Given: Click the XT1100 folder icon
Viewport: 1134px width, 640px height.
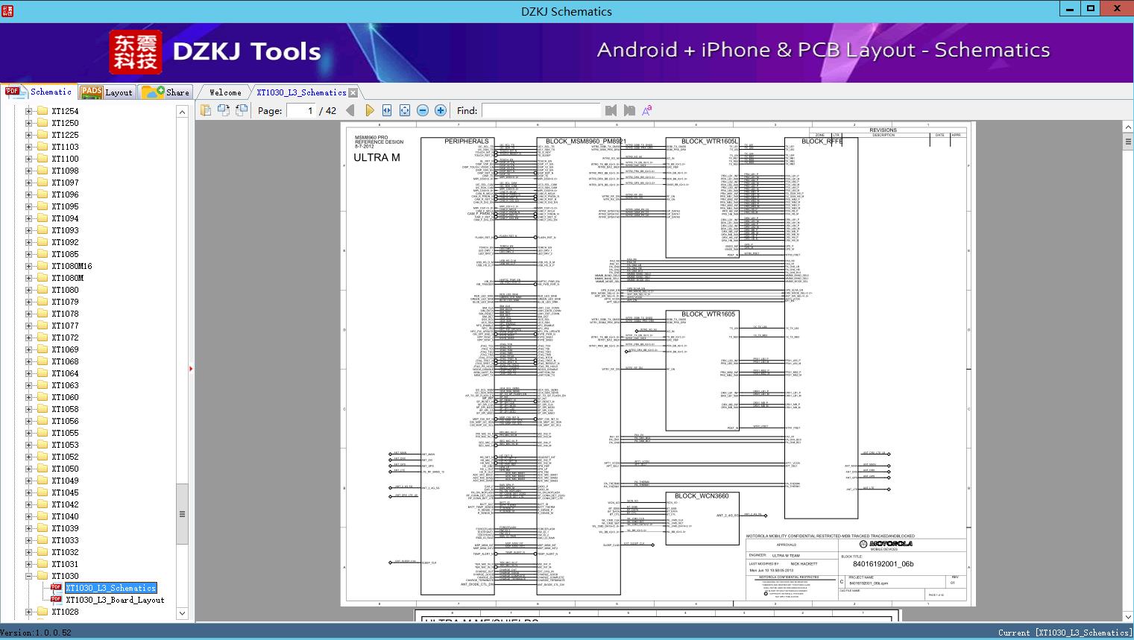Looking at the screenshot, I should pos(42,159).
